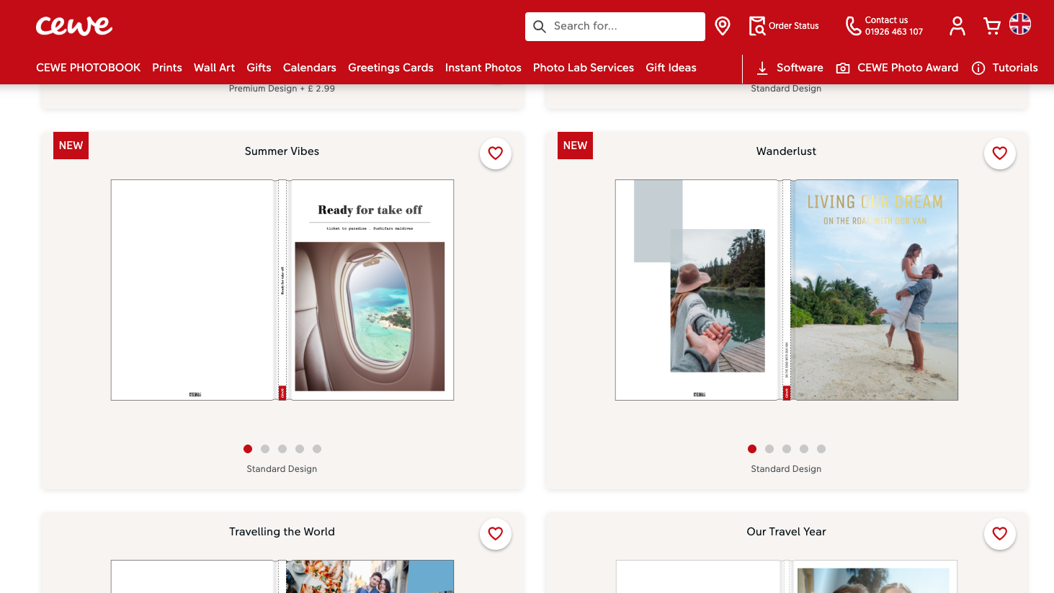Open the store locator pin icon
The width and height of the screenshot is (1054, 593).
coord(723,26)
